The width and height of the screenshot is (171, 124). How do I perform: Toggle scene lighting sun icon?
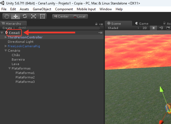pyautogui.click(x=153, y=28)
